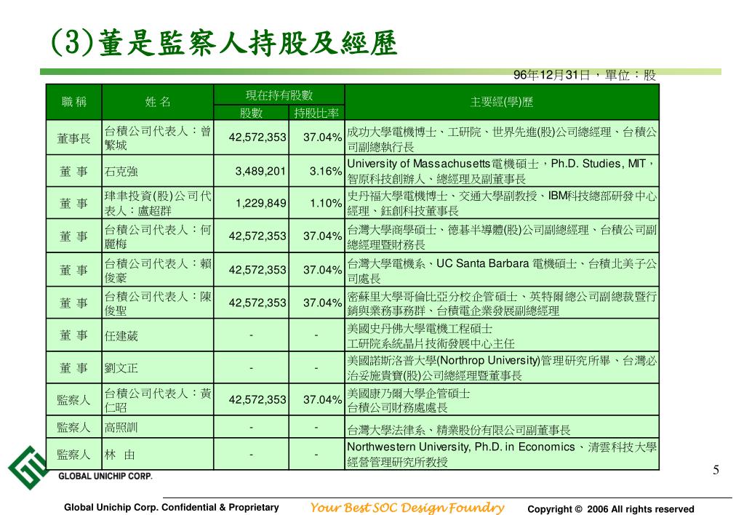Select name cell 台積公司代表人：陳俊聖

(158, 303)
